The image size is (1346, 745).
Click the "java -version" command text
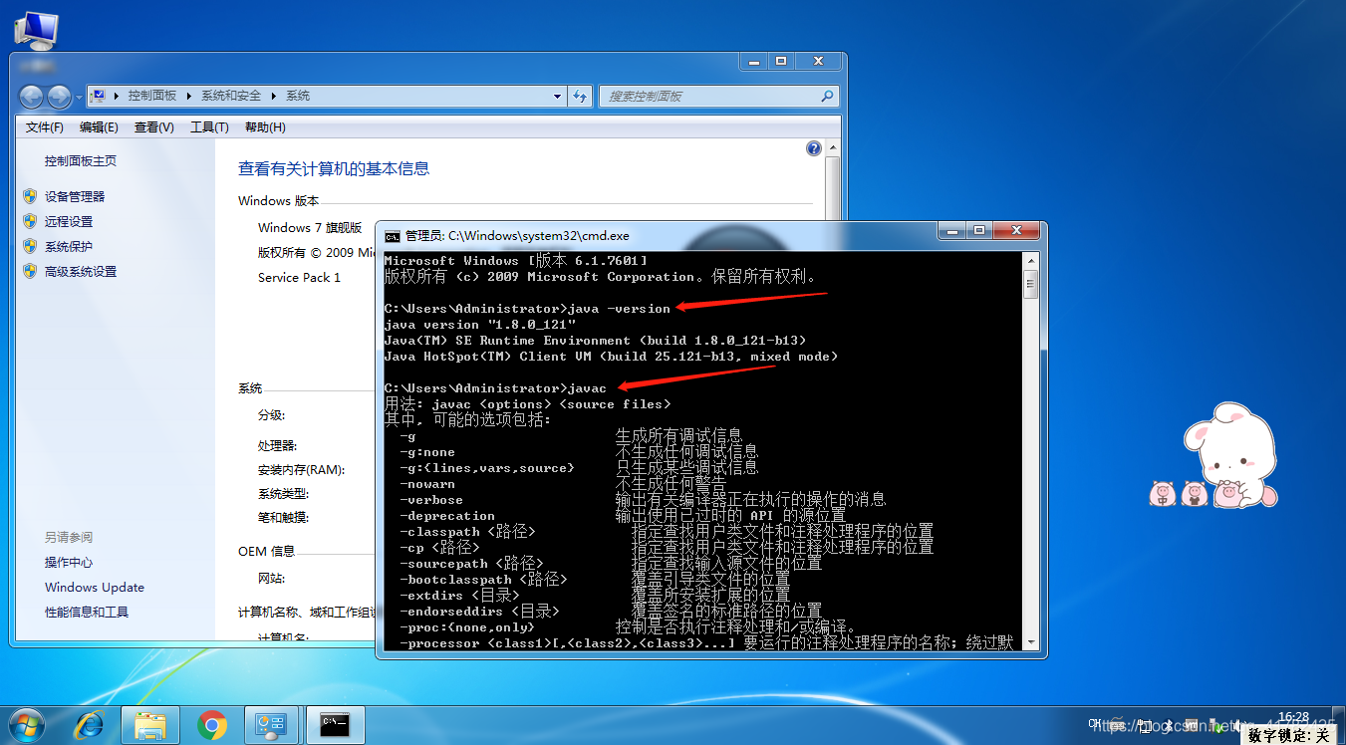(x=620, y=309)
